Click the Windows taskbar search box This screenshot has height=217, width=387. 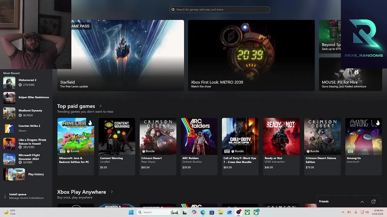[x=158, y=212]
